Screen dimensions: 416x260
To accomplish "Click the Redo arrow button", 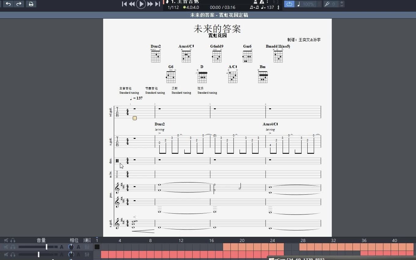I will 19,4.
